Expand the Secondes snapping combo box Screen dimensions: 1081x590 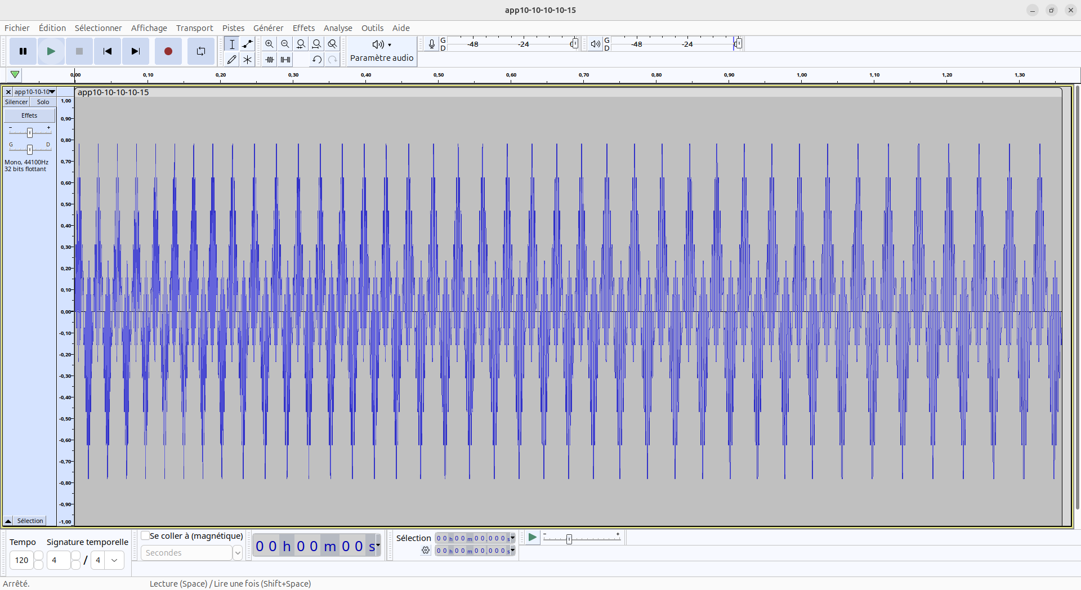point(237,553)
